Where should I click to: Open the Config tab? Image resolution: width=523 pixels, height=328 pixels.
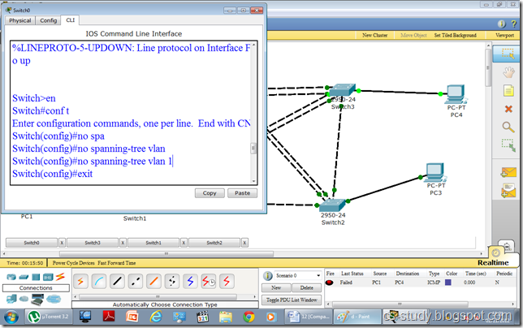tap(48, 19)
